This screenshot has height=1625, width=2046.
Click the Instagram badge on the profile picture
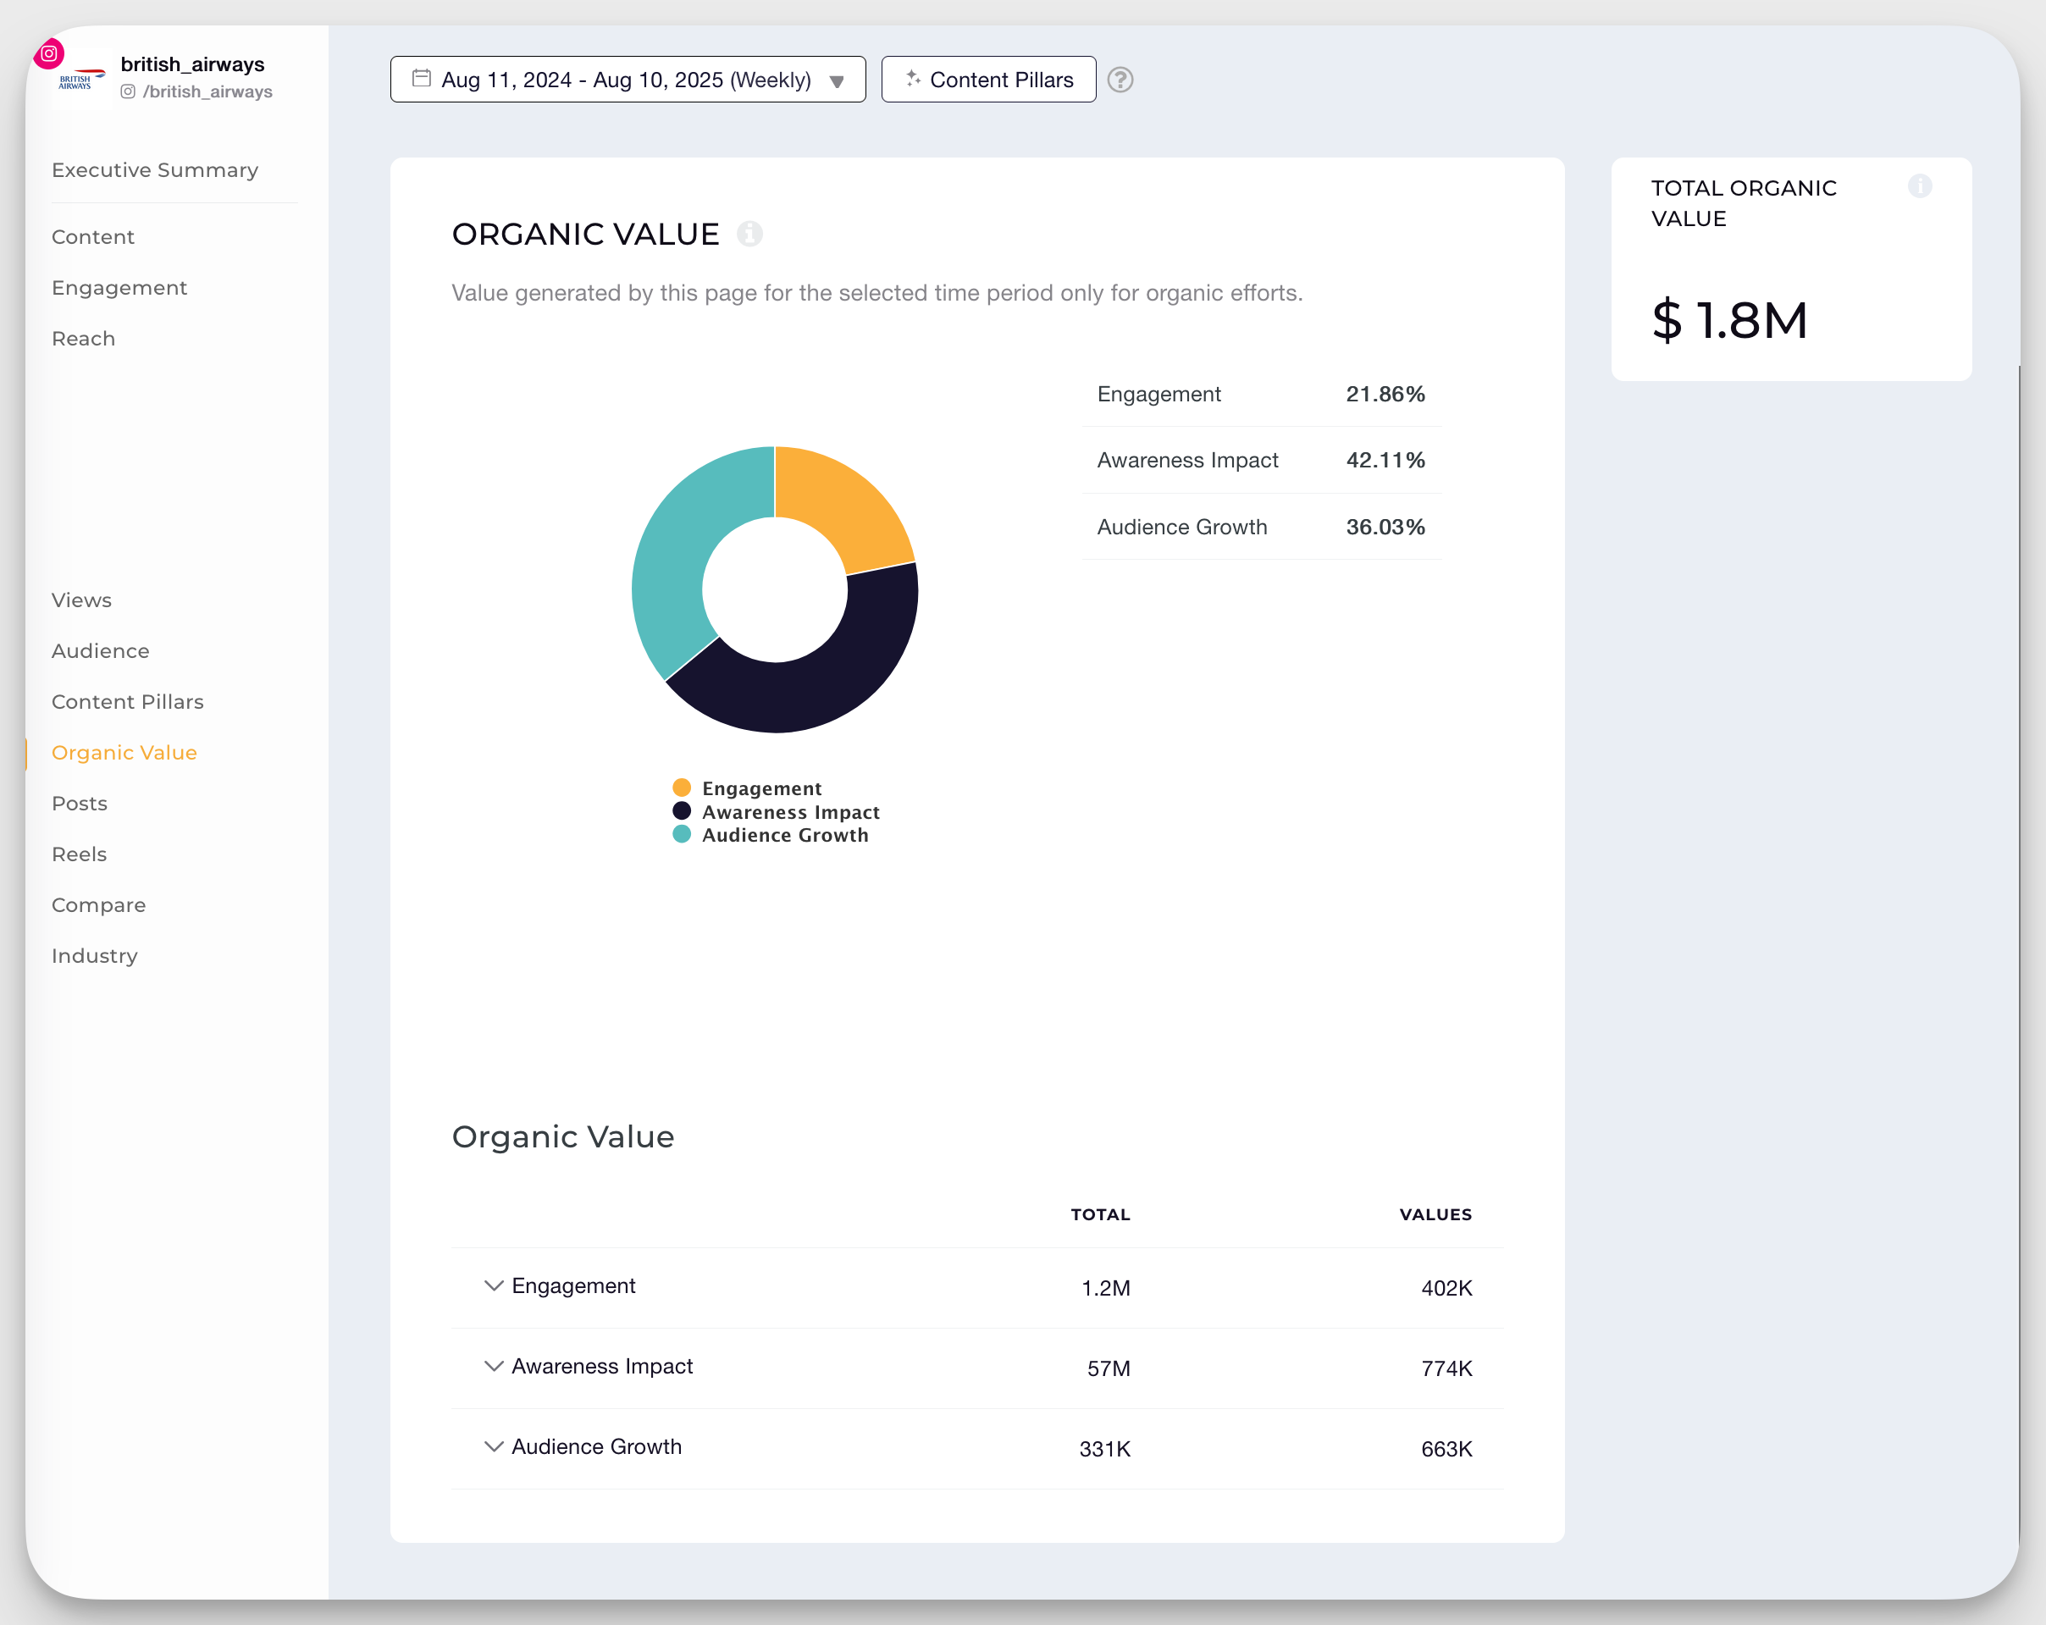(48, 53)
